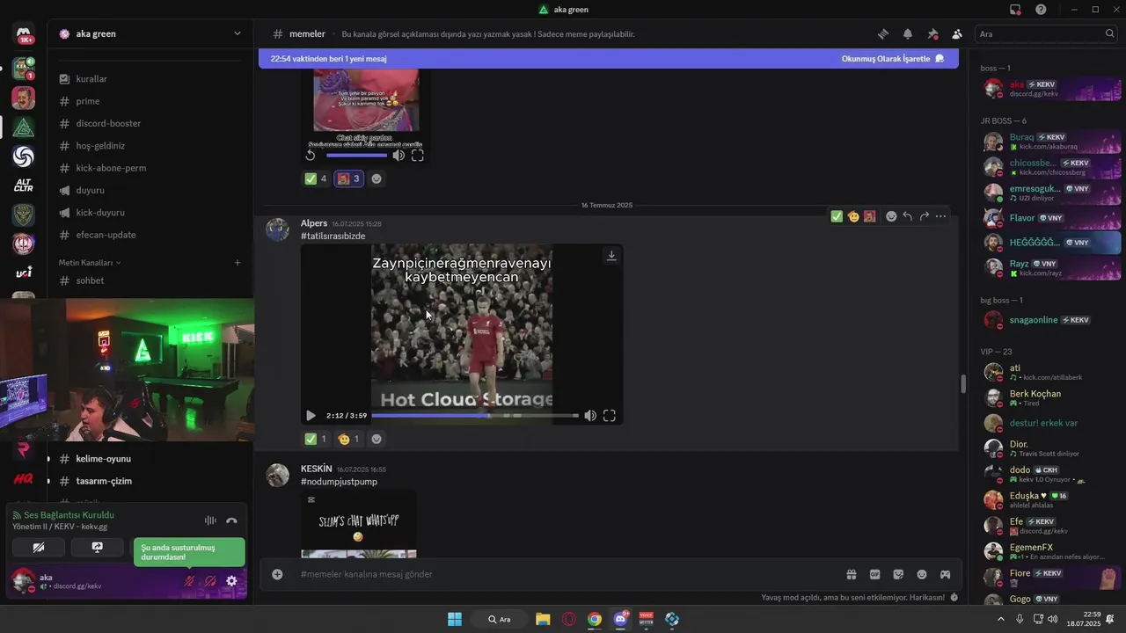Image resolution: width=1126 pixels, height=633 pixels.
Task: Open Discord from the Windows taskbar
Action: [620, 619]
